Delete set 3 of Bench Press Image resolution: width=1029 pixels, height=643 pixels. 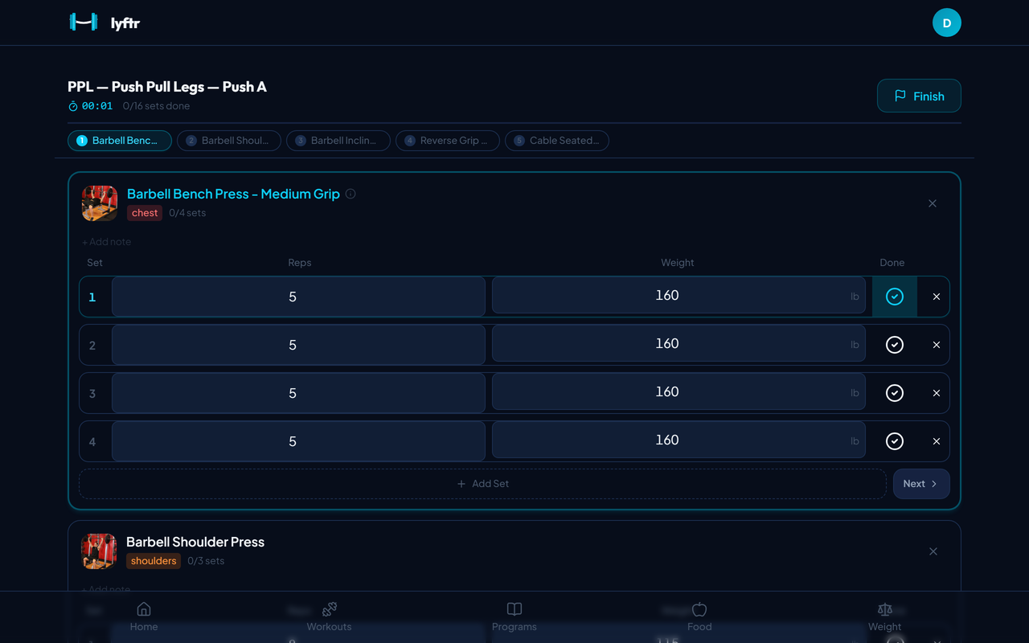pos(937,393)
